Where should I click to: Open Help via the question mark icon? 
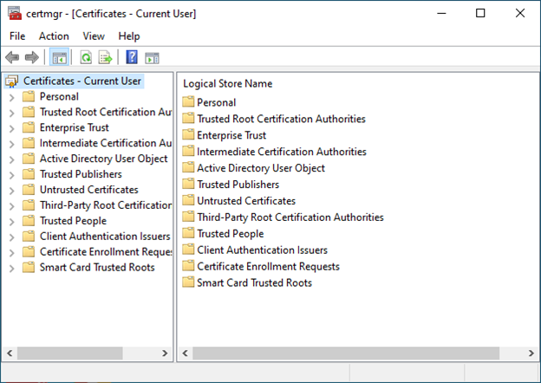pyautogui.click(x=132, y=58)
